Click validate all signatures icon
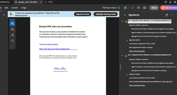 point(167,15)
